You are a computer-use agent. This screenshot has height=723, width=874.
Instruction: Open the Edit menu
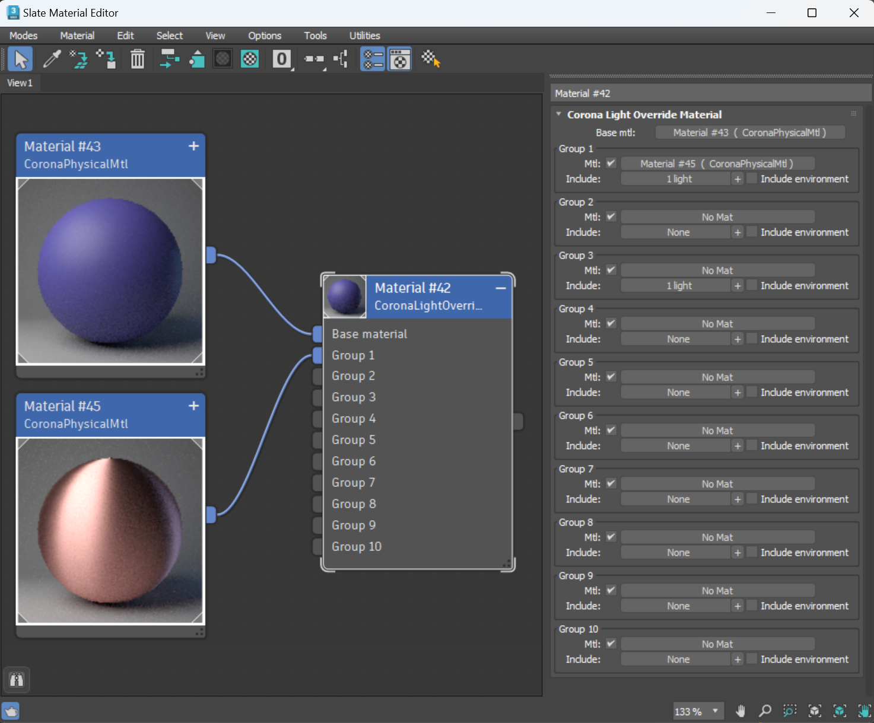125,36
